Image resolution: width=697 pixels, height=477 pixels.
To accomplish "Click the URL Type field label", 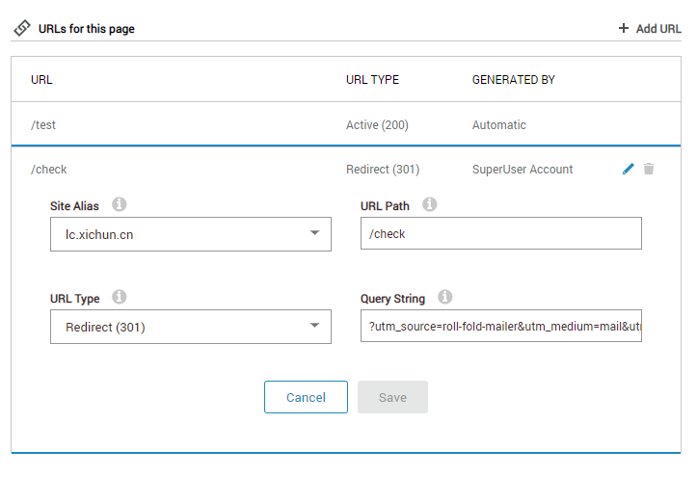I will [74, 299].
